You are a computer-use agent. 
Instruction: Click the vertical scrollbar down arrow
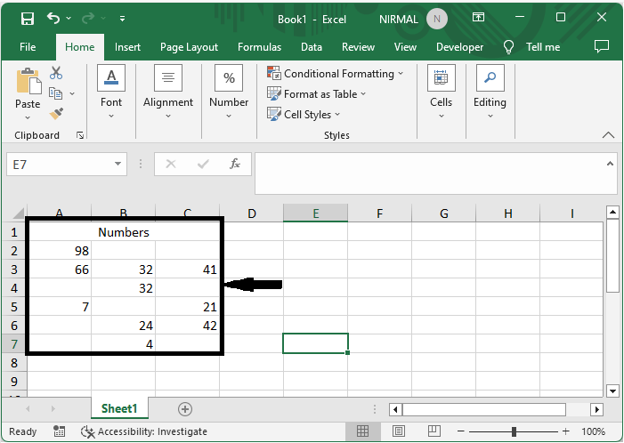(612, 391)
